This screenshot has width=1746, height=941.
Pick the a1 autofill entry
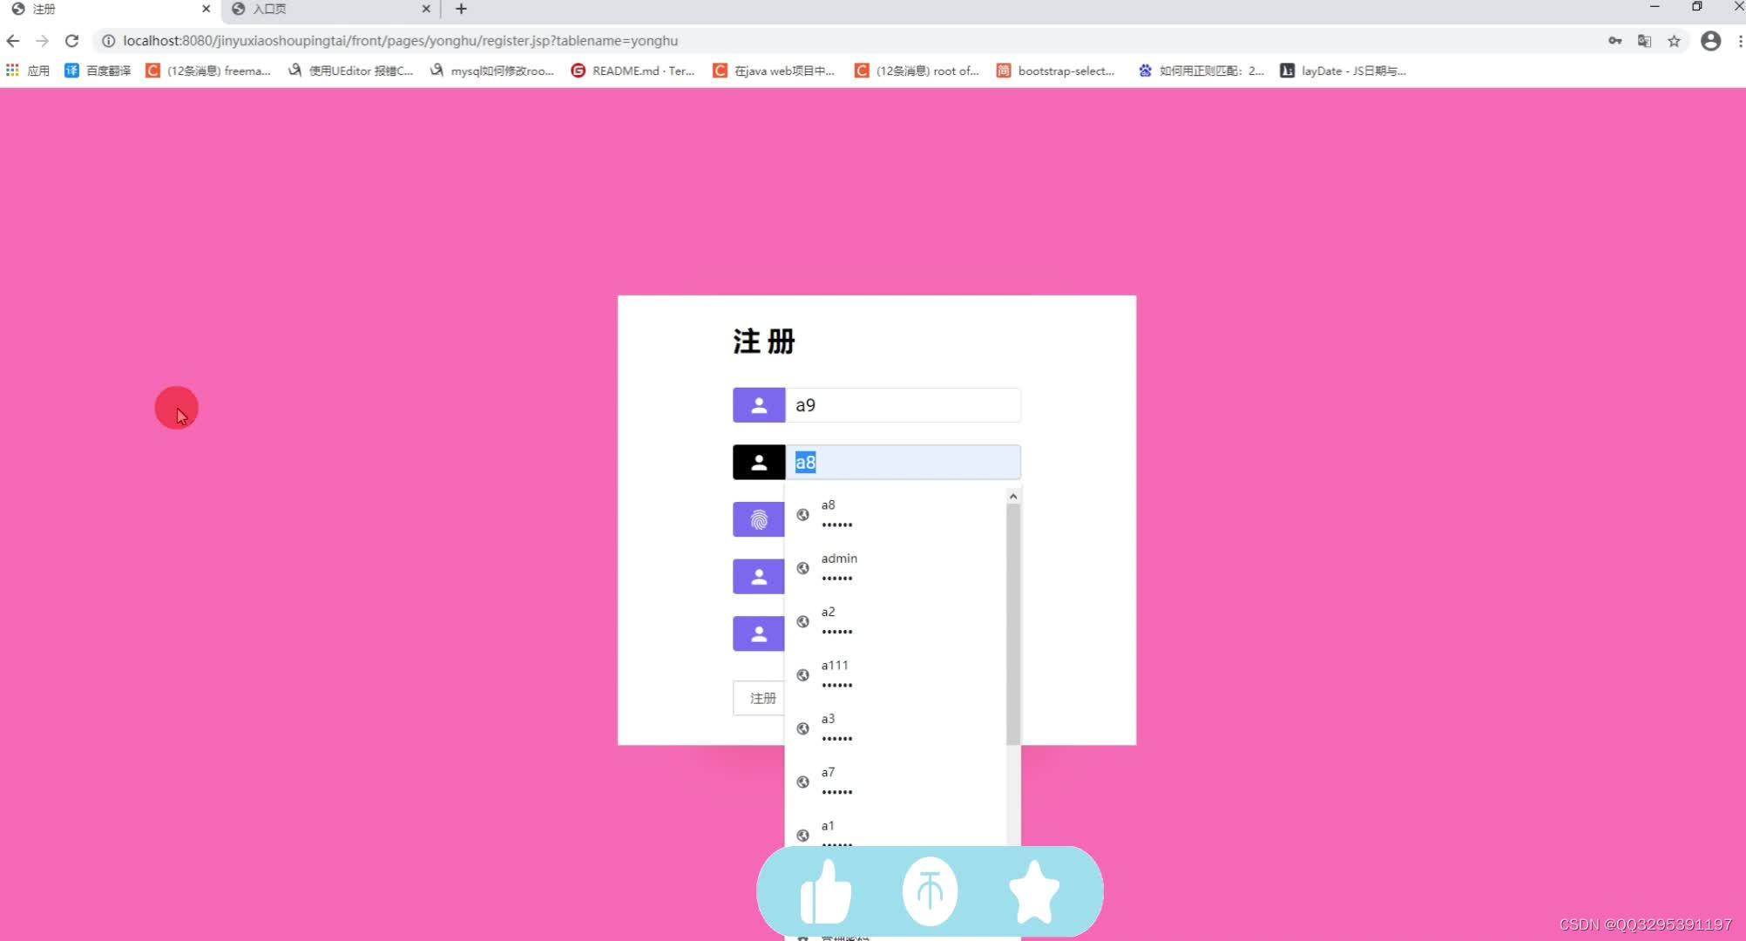pyautogui.click(x=896, y=828)
